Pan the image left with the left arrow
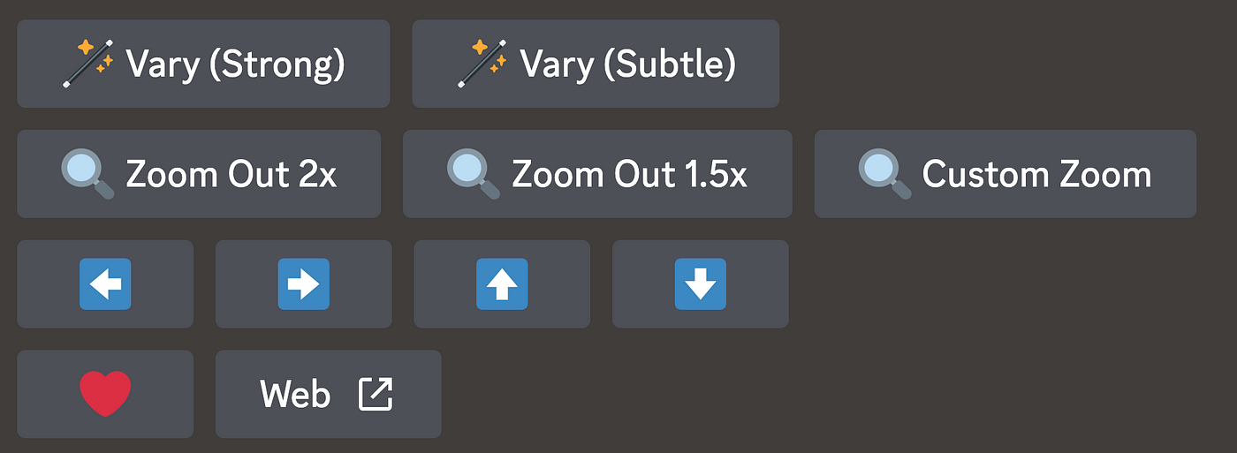This screenshot has width=1237, height=453. [105, 284]
